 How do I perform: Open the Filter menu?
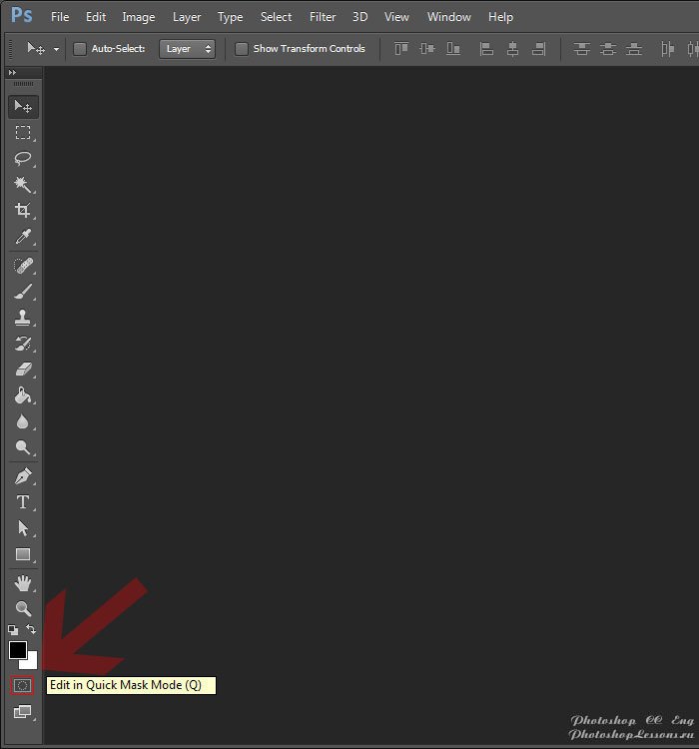tap(323, 17)
